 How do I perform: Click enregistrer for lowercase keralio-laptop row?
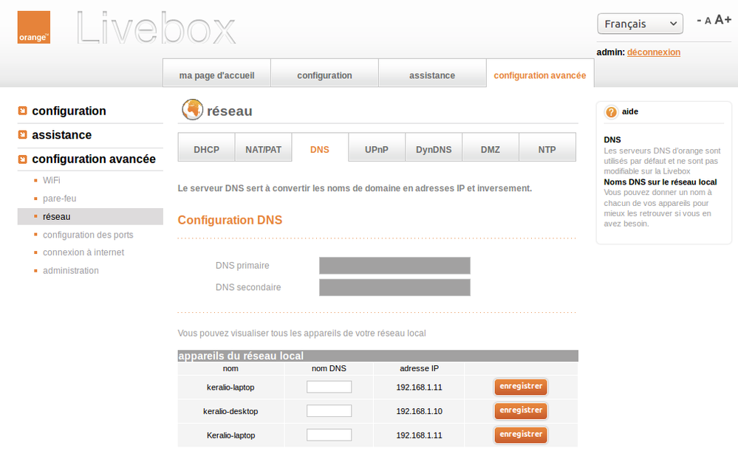click(x=521, y=387)
